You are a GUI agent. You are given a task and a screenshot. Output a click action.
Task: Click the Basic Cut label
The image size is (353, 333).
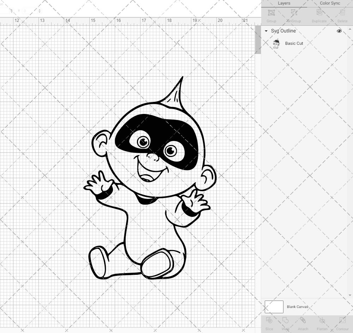click(294, 43)
